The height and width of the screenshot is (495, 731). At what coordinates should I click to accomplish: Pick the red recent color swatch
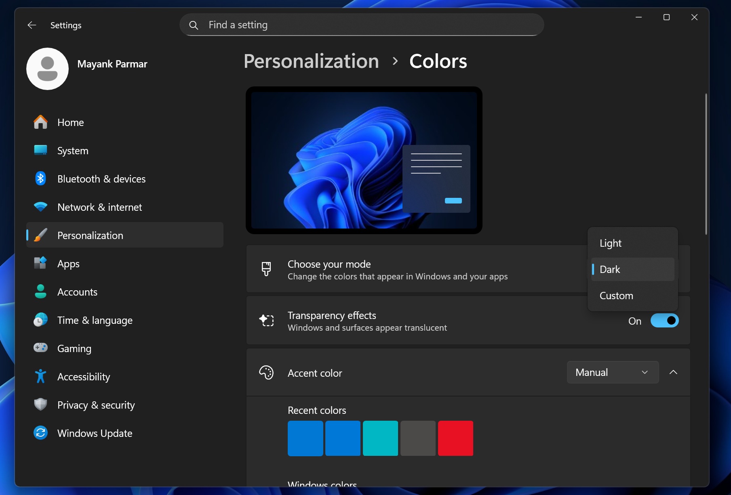pos(456,438)
